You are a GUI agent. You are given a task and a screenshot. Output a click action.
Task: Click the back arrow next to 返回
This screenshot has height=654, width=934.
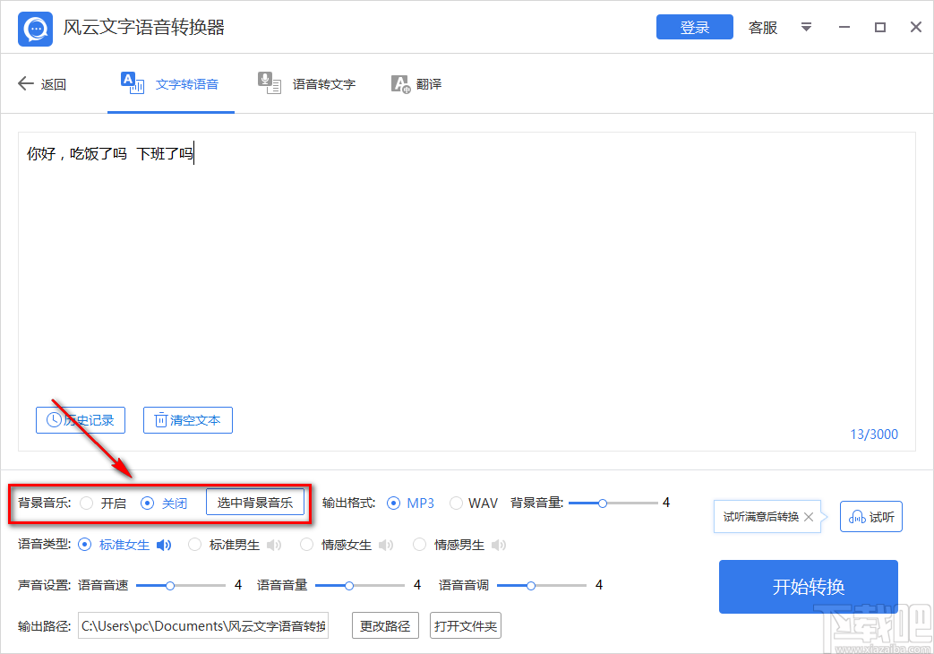pos(25,83)
